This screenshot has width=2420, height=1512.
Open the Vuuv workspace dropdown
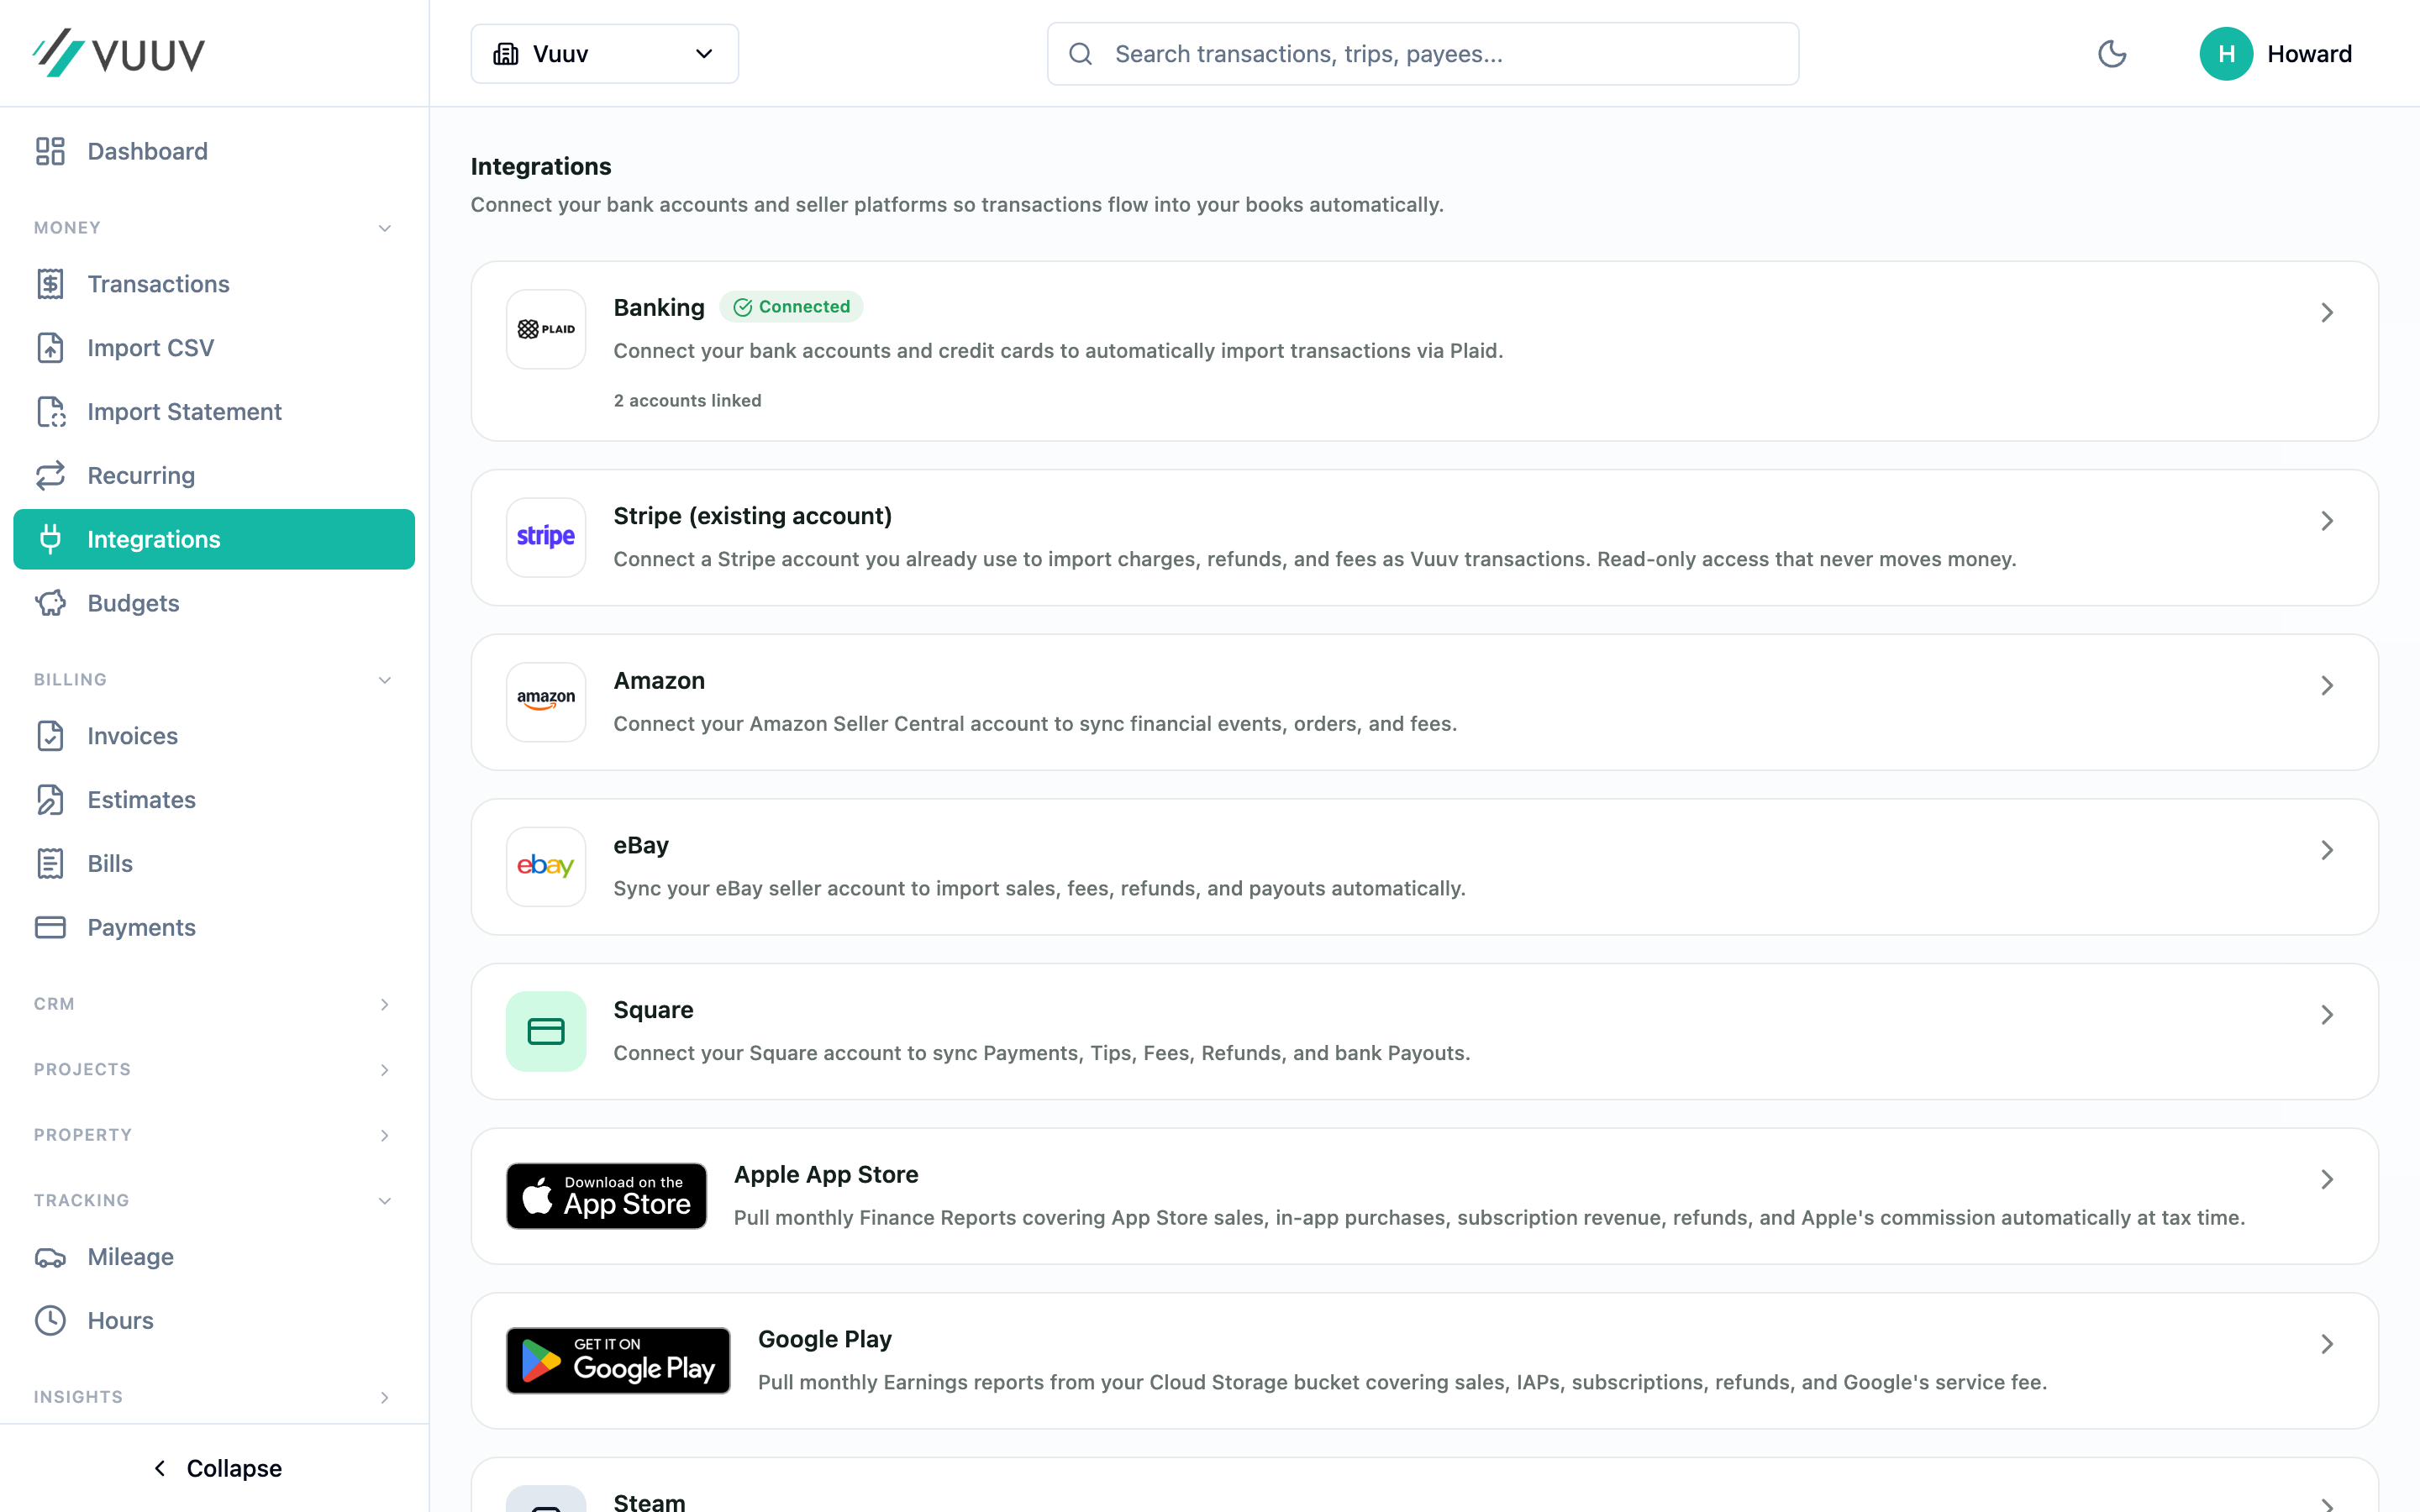coord(605,54)
